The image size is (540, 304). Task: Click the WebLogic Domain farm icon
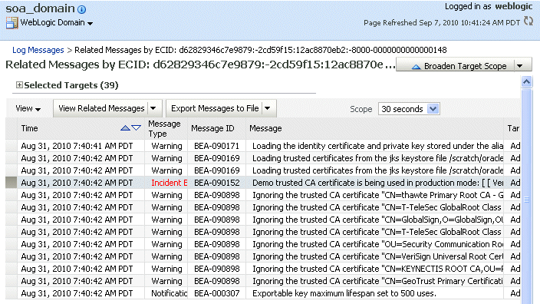12,23
